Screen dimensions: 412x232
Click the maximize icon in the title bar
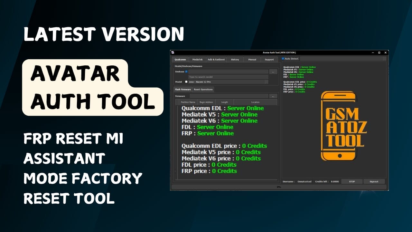click(379, 53)
